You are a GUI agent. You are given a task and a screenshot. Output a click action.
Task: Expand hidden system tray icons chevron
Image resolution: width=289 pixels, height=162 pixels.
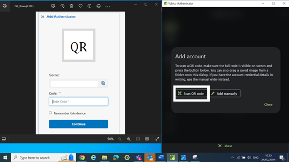coord(233,158)
